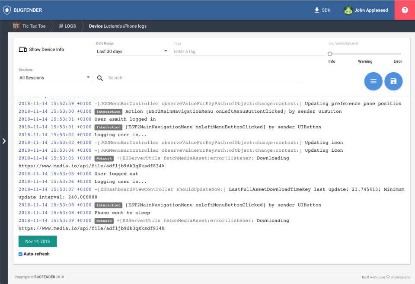Click the Tic Tac Toe app icon
Screen dimensions: 415x284
point(18,26)
